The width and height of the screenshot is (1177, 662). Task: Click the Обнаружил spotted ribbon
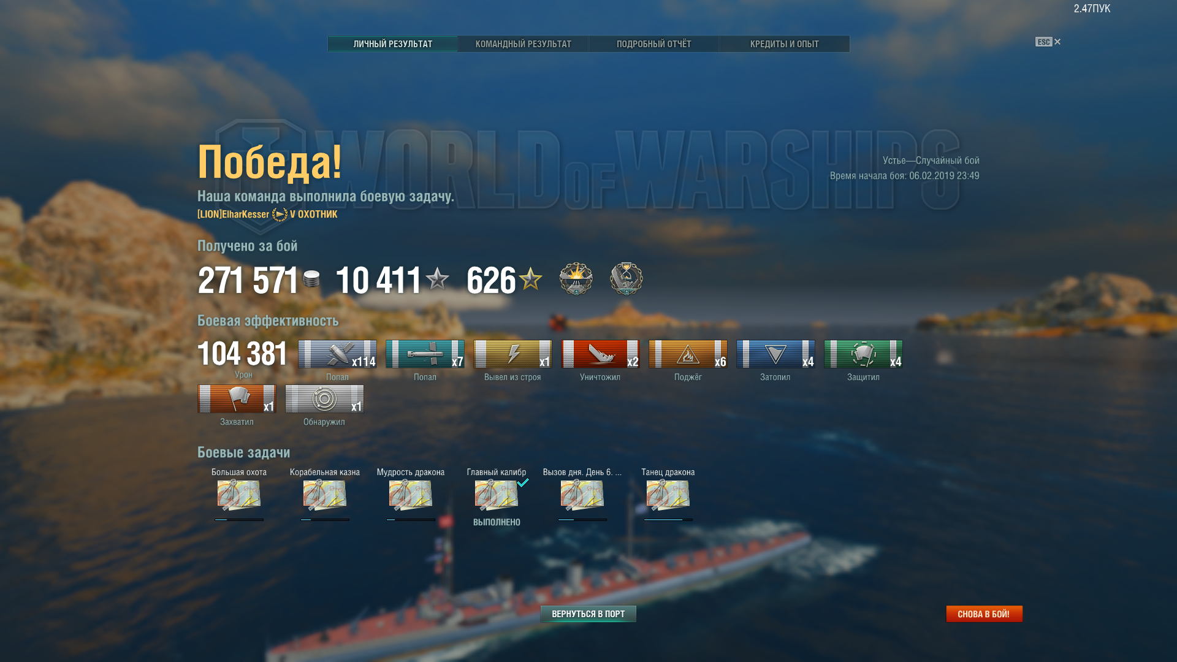coord(324,399)
